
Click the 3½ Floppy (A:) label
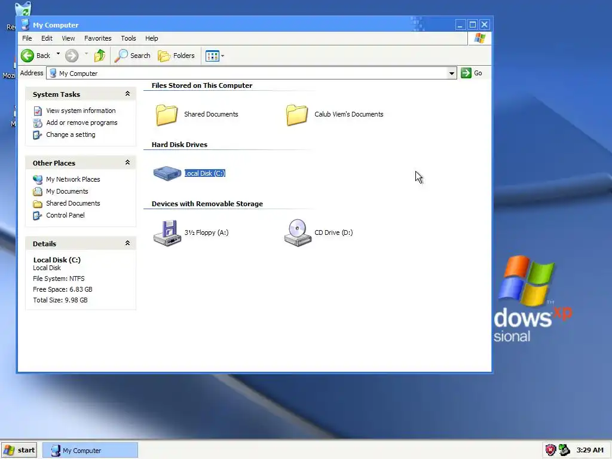206,232
